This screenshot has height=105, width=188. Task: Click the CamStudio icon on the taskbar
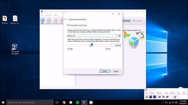(x=91, y=102)
